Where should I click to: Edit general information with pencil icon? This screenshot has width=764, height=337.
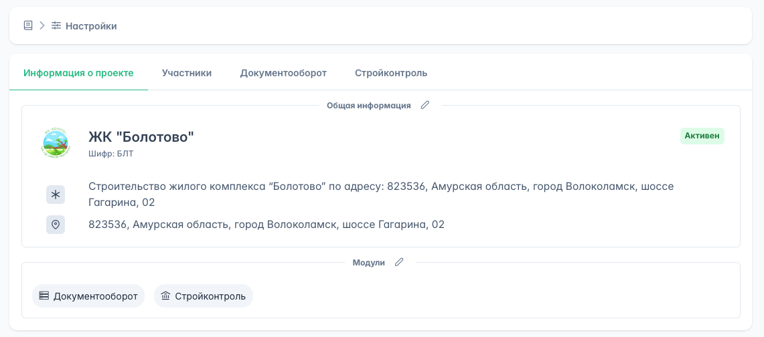[425, 105]
